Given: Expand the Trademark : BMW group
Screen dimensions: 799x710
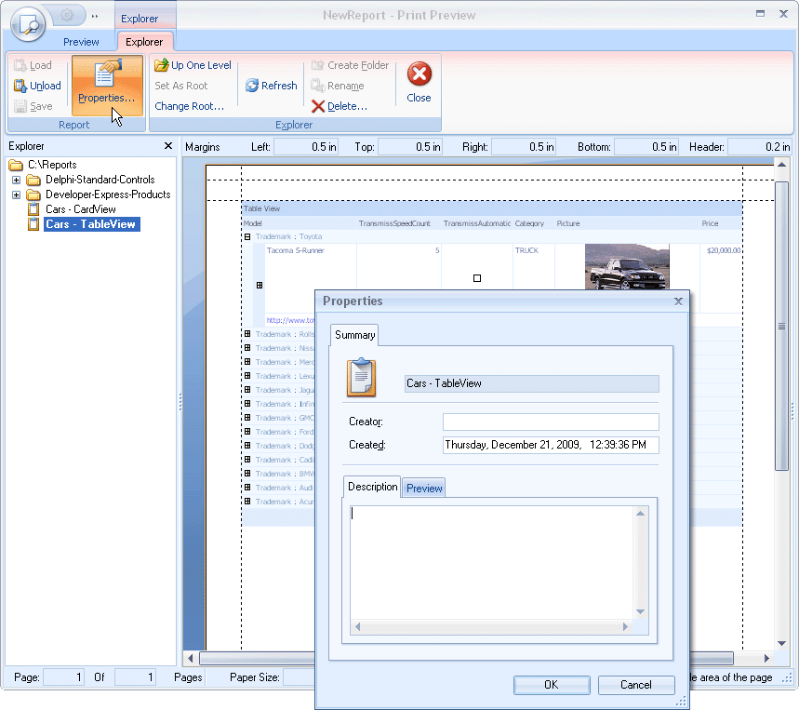Looking at the screenshot, I should 247,473.
